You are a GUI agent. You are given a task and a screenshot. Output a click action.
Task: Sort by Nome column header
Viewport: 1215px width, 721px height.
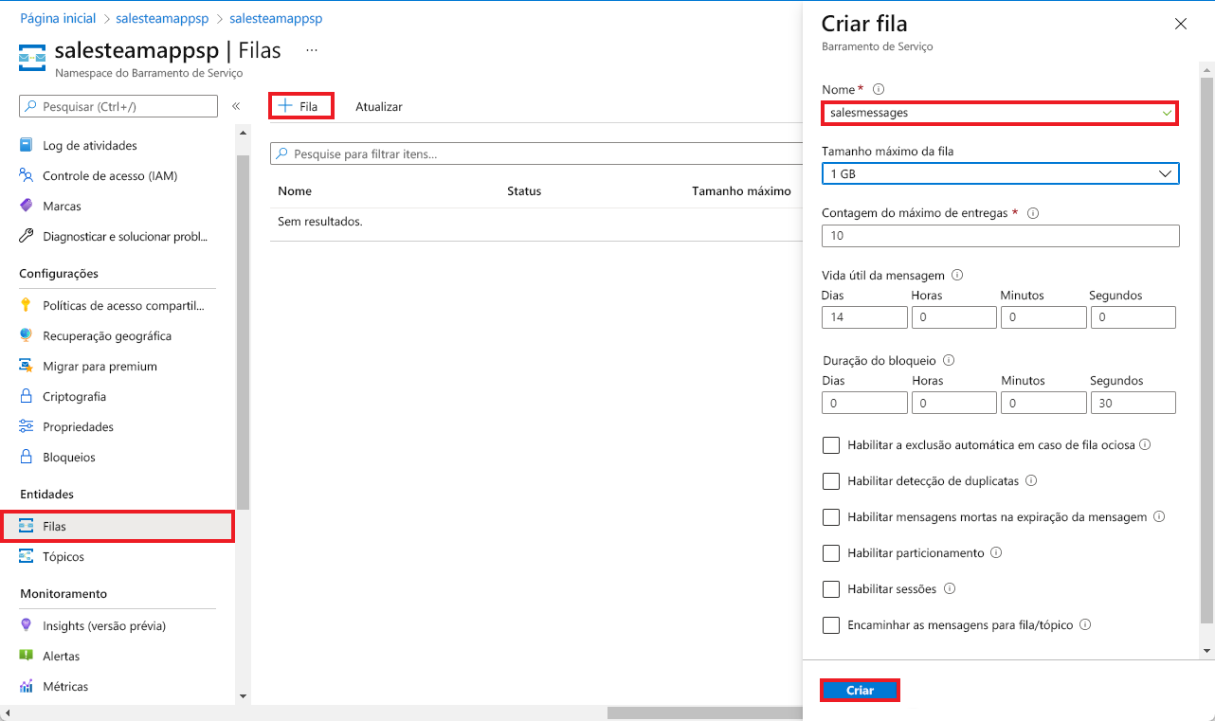(x=295, y=190)
